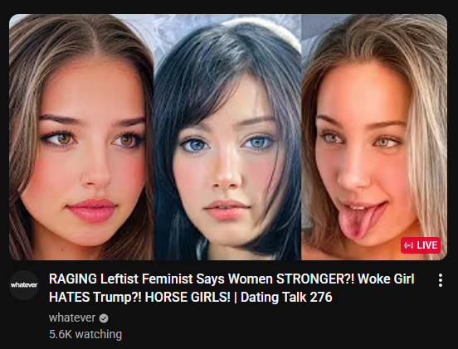Click the word 'STRONGER?!' in the title
Viewport: 458px width, 349px height.
[315, 279]
